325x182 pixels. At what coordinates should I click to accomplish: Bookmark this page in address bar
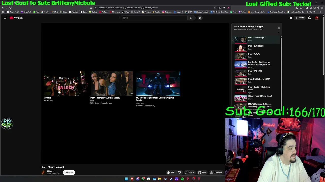pyautogui.click(x=91, y=8)
